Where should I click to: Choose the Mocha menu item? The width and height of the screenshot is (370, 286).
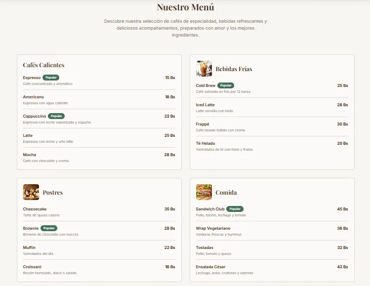29,155
